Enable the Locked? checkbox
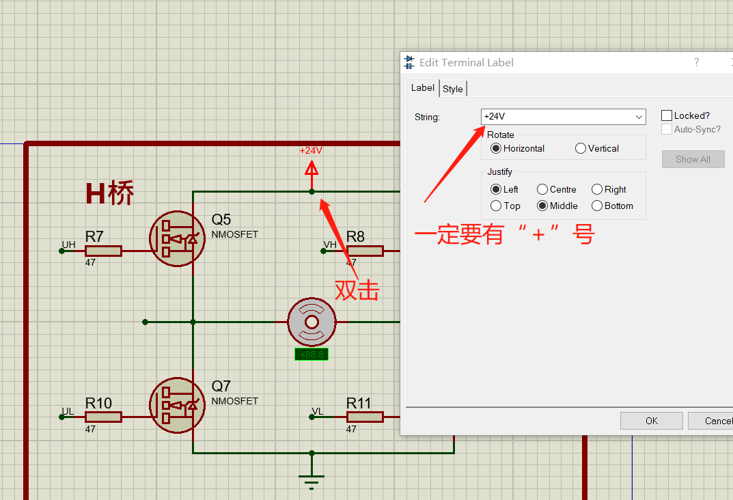This screenshot has height=500, width=733. 667,115
